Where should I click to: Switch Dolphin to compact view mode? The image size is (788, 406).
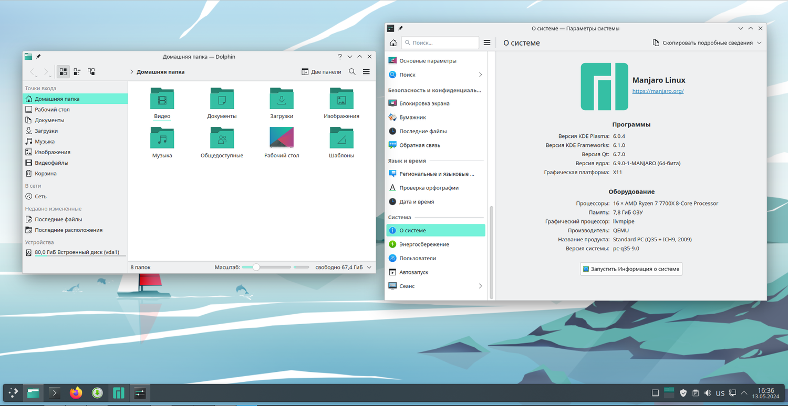click(77, 72)
